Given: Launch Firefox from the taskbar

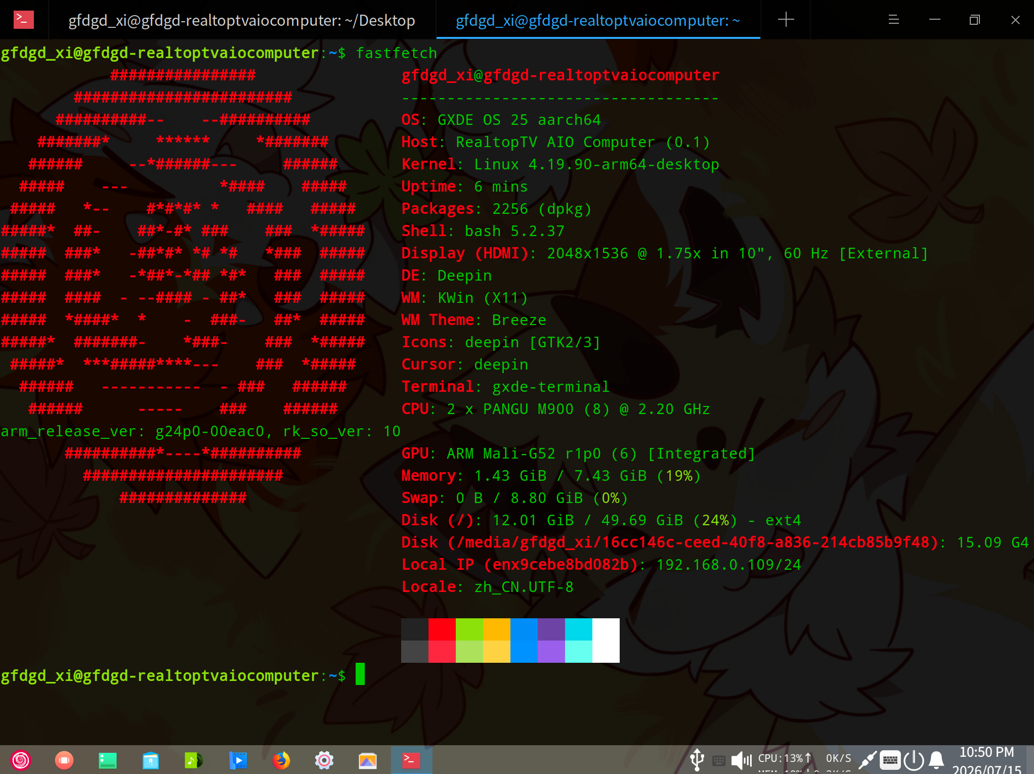Looking at the screenshot, I should pyautogui.click(x=281, y=760).
